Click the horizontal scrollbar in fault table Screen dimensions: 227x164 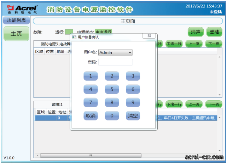91,155
